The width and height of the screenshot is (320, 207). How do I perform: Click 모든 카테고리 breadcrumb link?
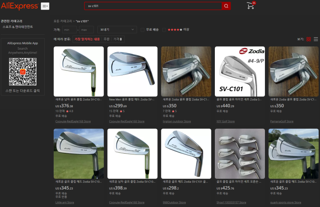tap(63, 21)
